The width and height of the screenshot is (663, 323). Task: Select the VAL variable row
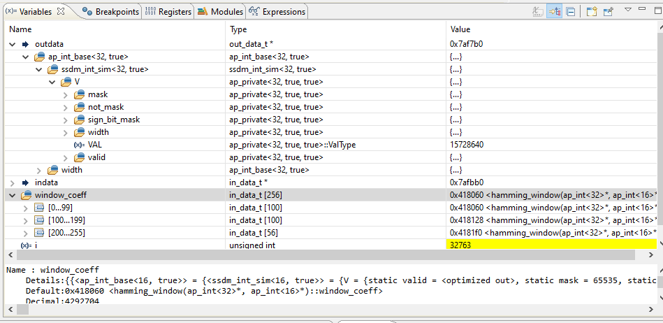pos(330,145)
